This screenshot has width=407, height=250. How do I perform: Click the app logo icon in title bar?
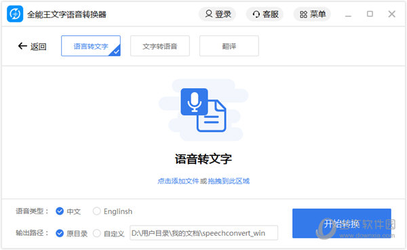(15, 14)
